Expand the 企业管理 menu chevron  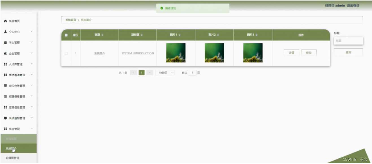pyautogui.click(x=32, y=53)
